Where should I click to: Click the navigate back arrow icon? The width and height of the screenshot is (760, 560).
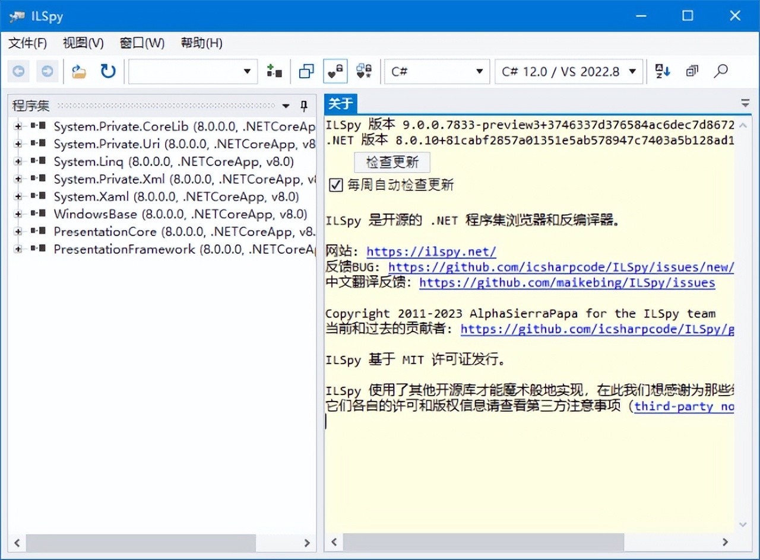coord(18,71)
